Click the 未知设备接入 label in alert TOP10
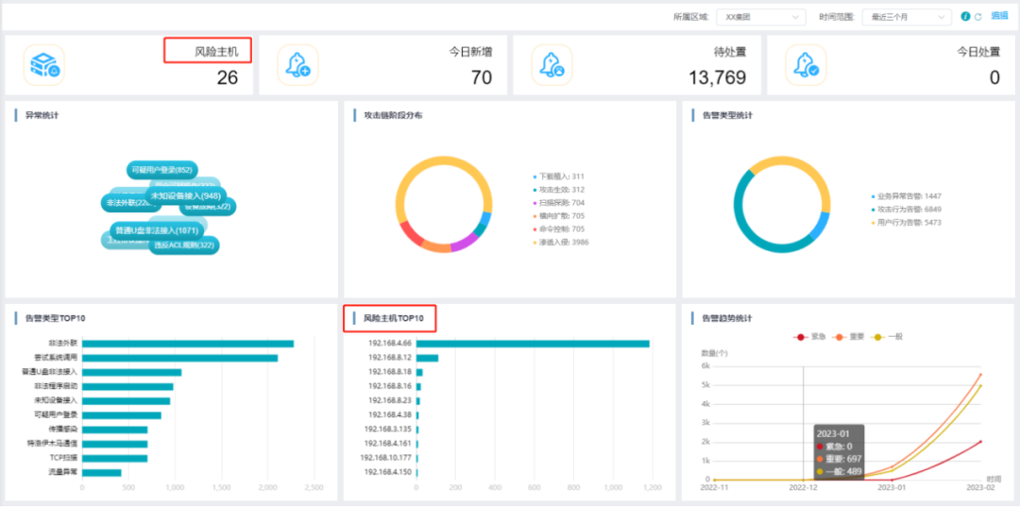1020x507 pixels. pos(57,400)
